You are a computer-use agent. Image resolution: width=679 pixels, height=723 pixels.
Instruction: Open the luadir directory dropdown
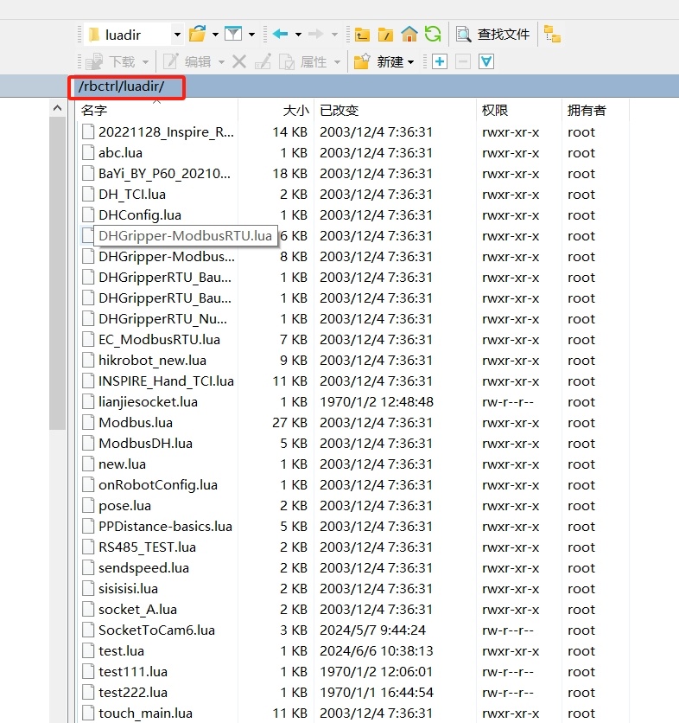[177, 35]
